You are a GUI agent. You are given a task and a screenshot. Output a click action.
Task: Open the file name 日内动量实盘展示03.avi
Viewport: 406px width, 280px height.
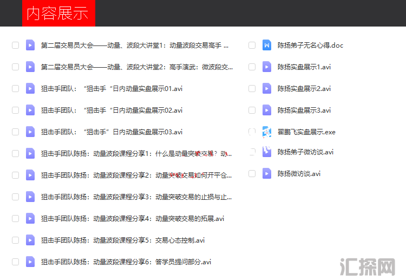pyautogui.click(x=112, y=132)
